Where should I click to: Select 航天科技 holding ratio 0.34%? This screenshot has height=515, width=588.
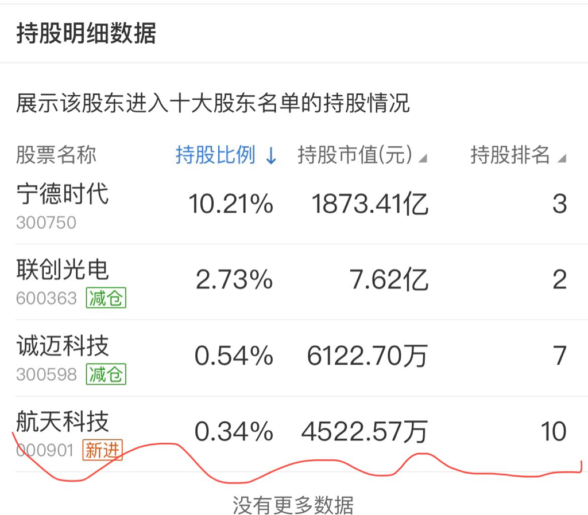234,432
